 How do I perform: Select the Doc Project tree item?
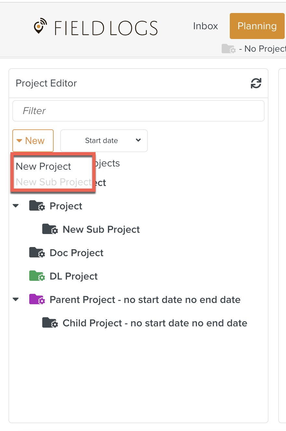point(76,253)
